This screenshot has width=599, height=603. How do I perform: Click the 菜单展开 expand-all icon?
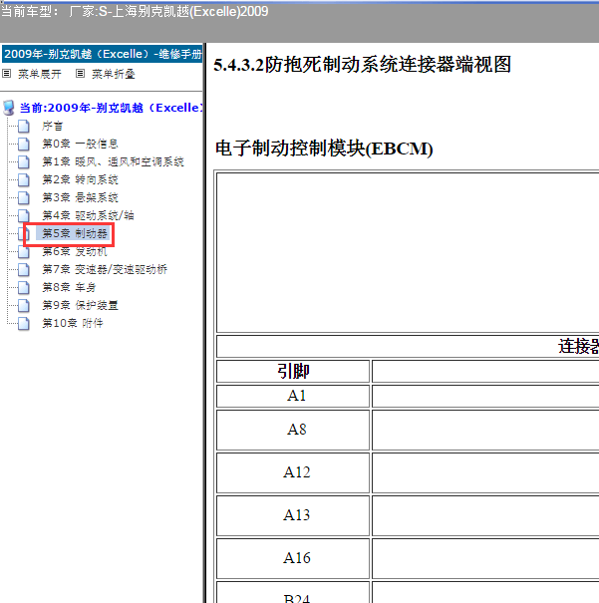click(7, 73)
